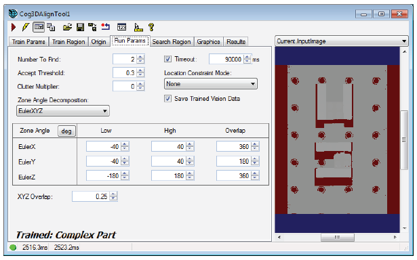Switch to the Train Region tab
Image resolution: width=417 pixels, height=260 pixels.
pos(68,42)
